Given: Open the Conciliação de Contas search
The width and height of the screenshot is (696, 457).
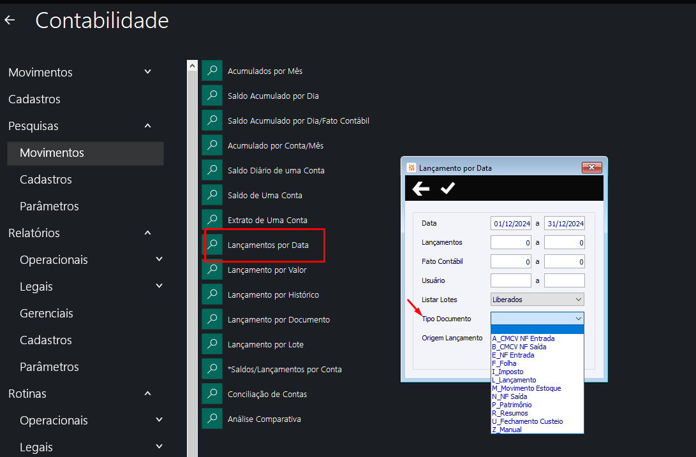Looking at the screenshot, I should tap(267, 394).
